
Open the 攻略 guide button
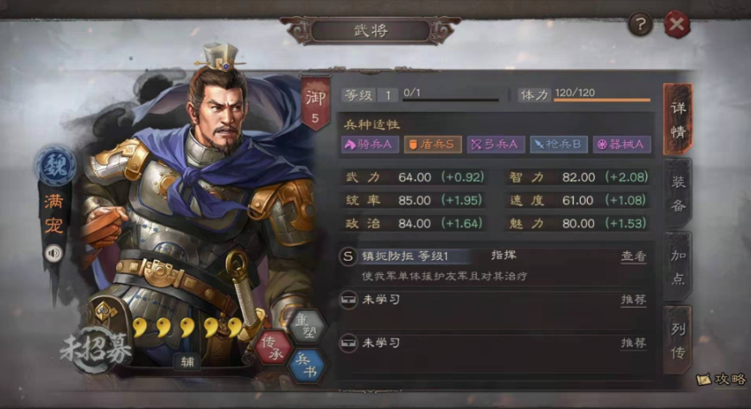tap(722, 379)
